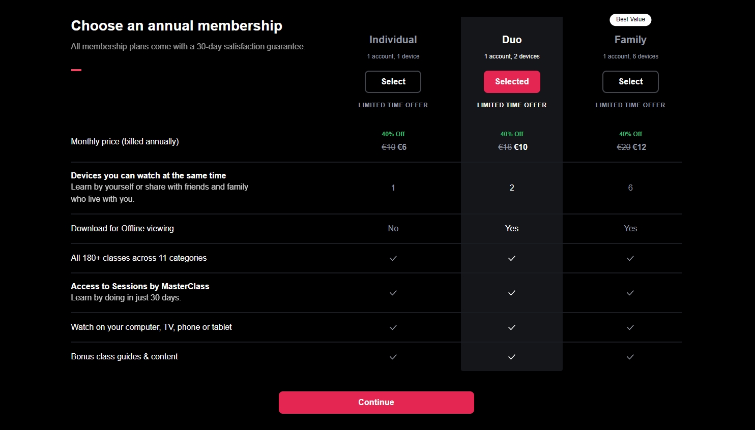The height and width of the screenshot is (430, 755).
Task: Click the Family 40% Off label
Action: (630, 134)
